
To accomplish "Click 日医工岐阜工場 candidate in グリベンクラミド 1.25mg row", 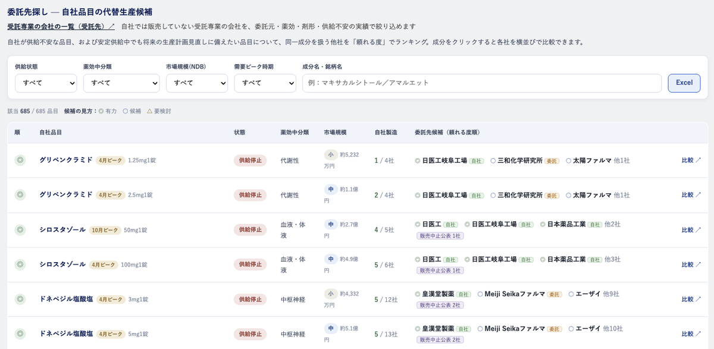I will click(x=444, y=161).
